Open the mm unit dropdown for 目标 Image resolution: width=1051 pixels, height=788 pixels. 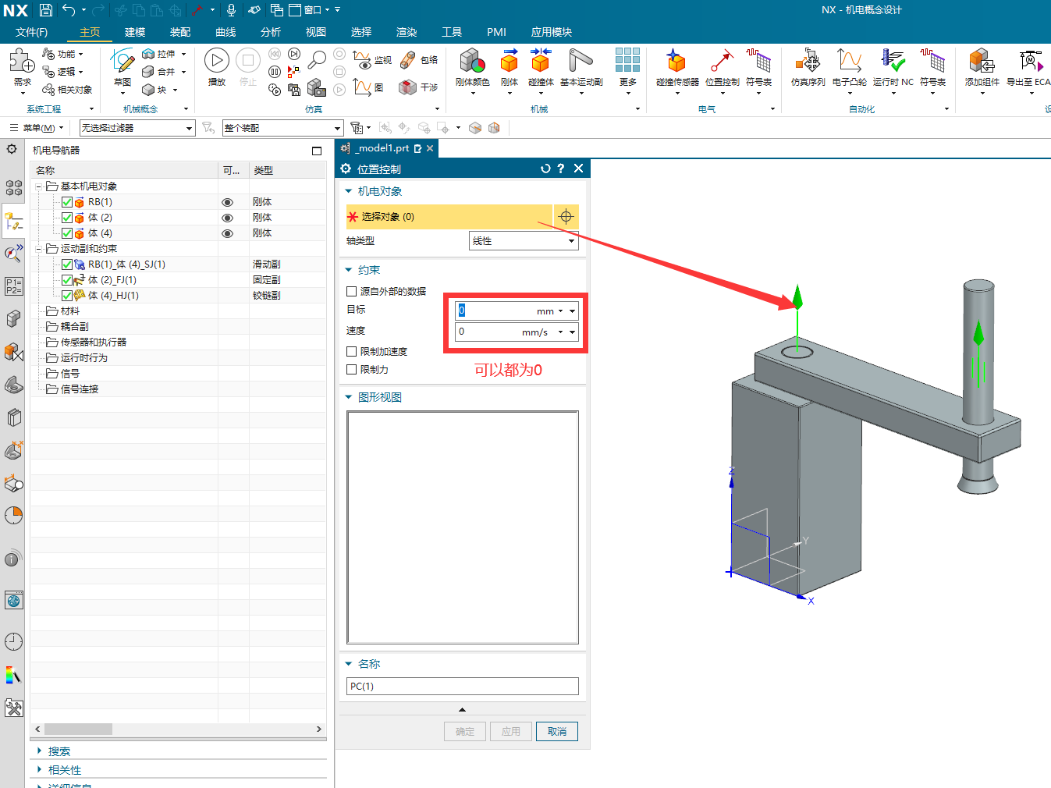click(x=560, y=311)
